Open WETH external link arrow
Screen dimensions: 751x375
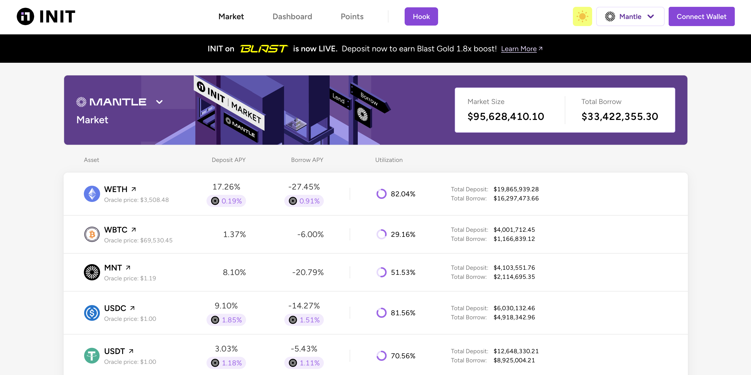click(x=133, y=189)
